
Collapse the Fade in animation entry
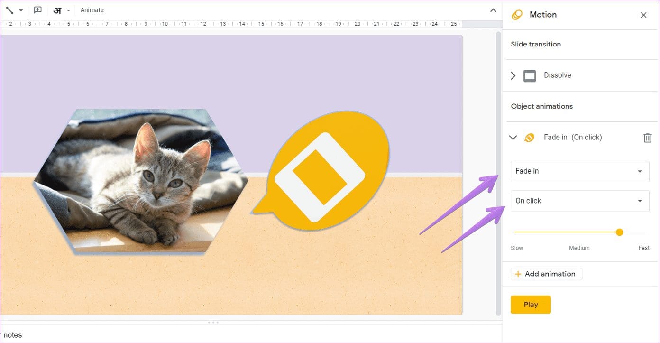tap(513, 138)
